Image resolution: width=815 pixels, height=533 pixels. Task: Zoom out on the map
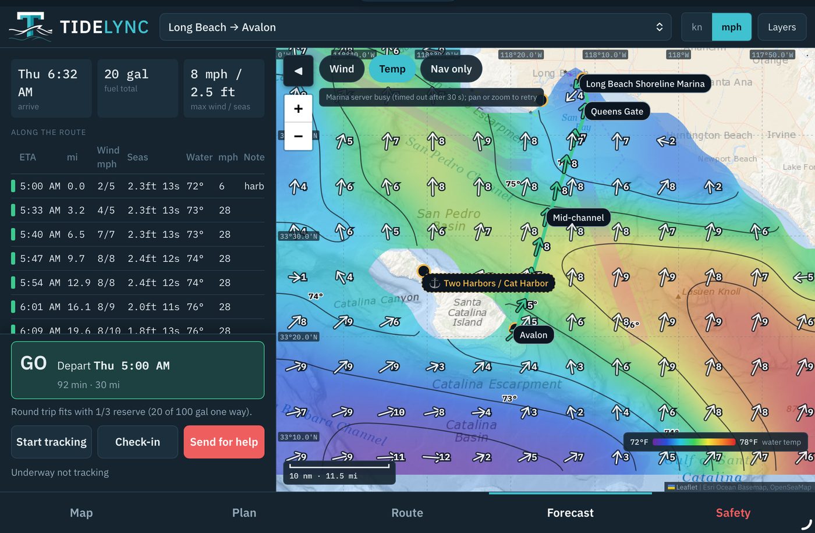click(298, 136)
